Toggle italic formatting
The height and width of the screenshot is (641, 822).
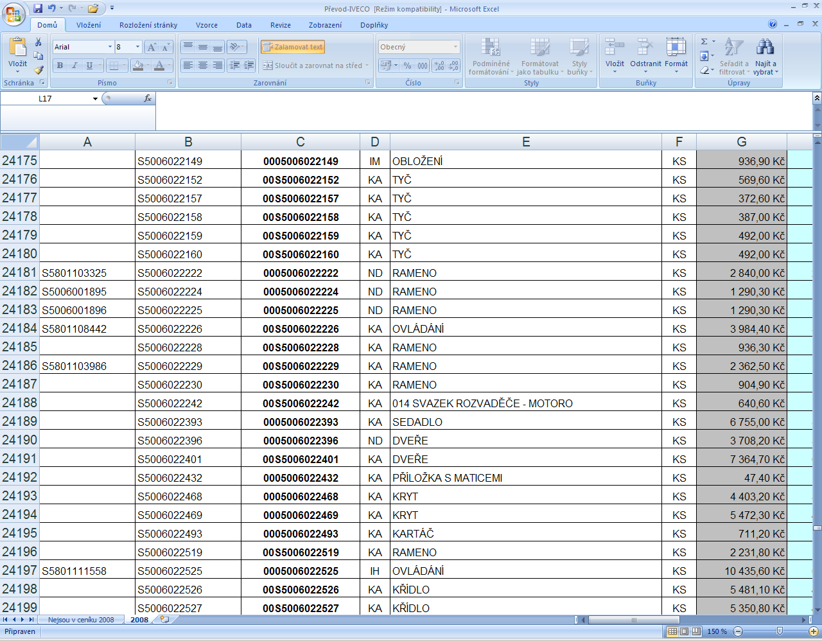click(x=74, y=66)
